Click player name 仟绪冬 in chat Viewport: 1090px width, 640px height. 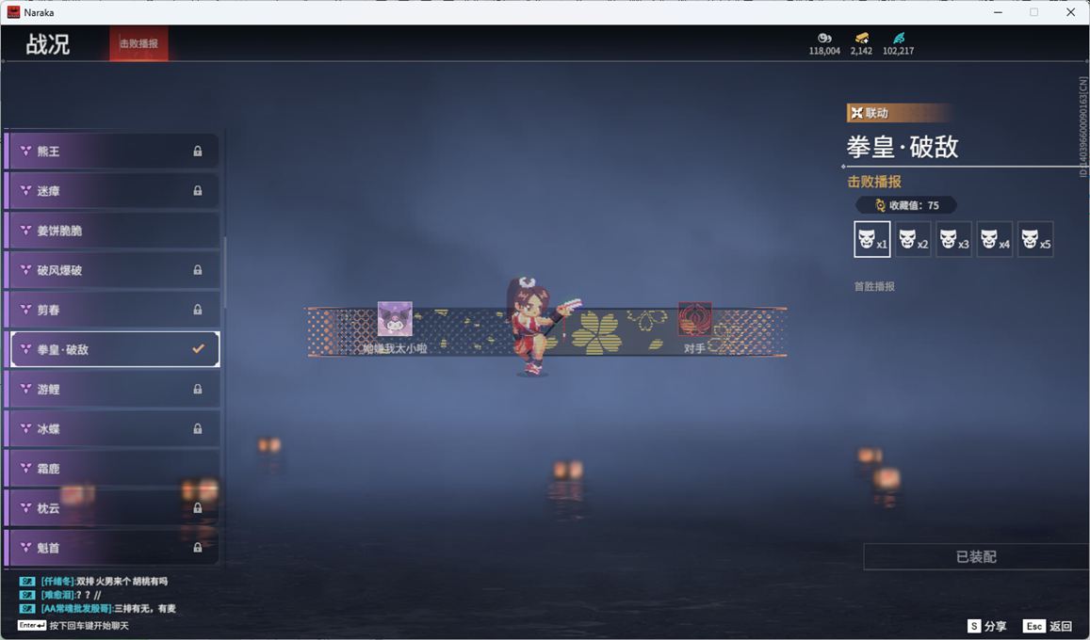57,581
